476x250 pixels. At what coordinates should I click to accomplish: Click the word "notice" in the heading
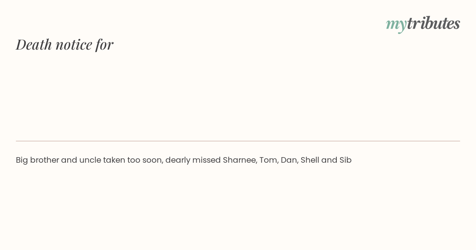[x=74, y=45]
